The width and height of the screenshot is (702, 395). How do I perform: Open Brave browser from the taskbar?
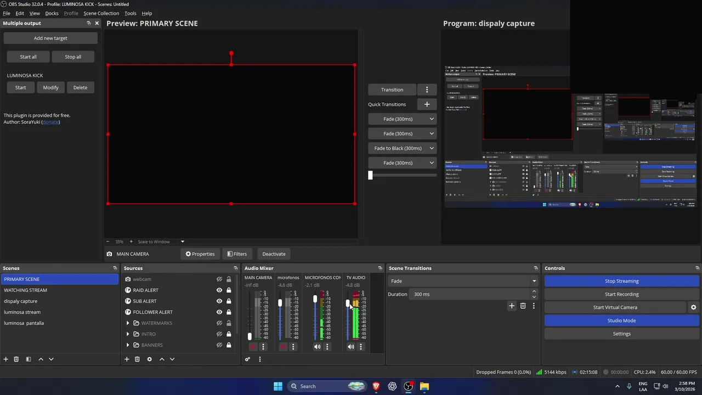click(376, 386)
